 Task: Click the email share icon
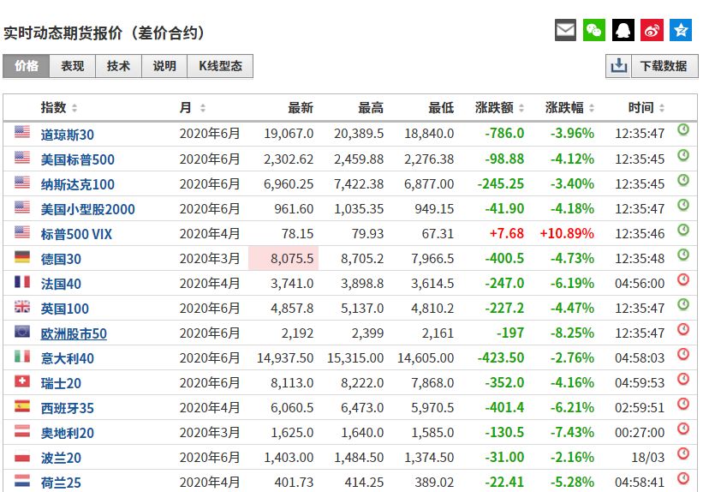[565, 31]
